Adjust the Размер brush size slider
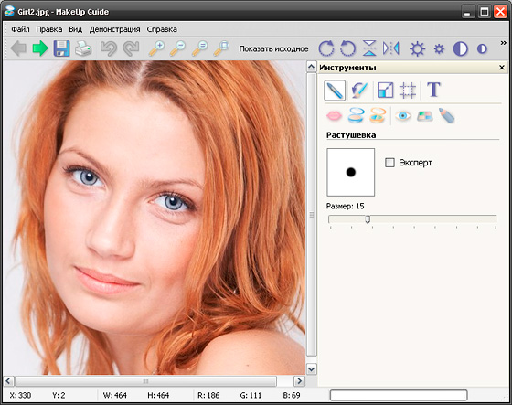 tap(368, 219)
